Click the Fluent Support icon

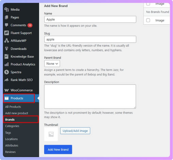coord(6,33)
